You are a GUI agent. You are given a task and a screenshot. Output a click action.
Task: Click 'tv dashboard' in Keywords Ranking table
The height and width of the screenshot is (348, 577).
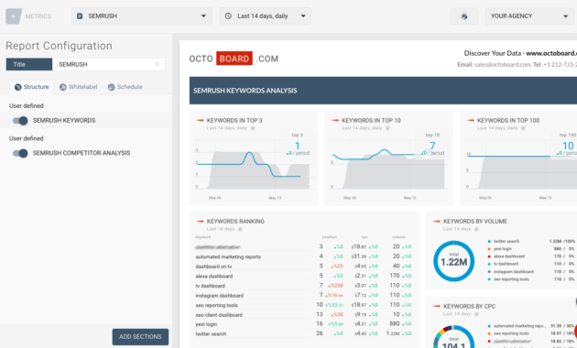click(210, 286)
